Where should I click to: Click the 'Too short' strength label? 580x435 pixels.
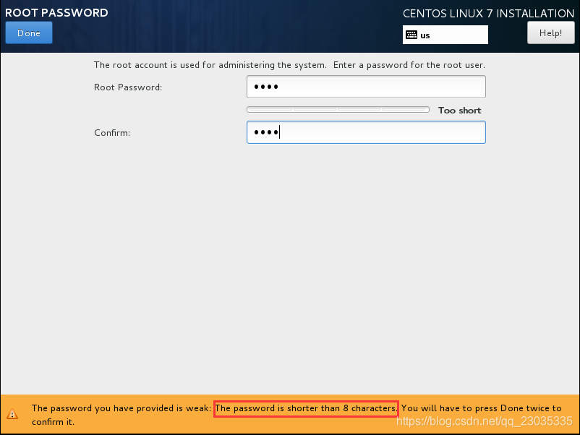459,111
